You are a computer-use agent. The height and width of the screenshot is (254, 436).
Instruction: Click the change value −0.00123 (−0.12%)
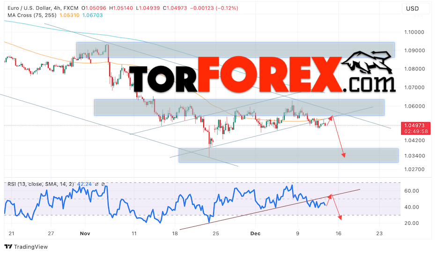click(x=214, y=8)
